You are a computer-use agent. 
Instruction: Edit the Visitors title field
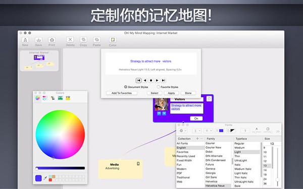pos(187,99)
